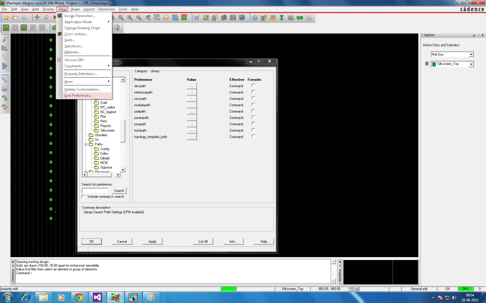Select the Move tool icon
This screenshot has height=303, width=486.
pyautogui.click(x=37, y=18)
